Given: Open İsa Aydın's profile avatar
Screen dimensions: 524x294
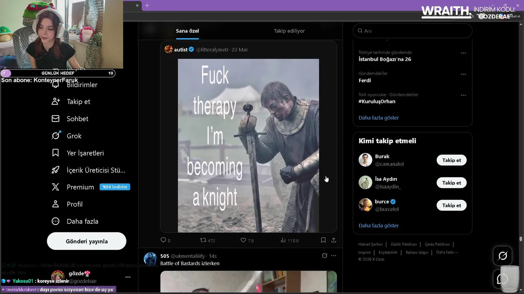Looking at the screenshot, I should click(x=366, y=183).
